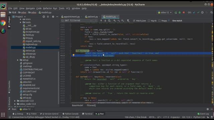Open the Git: 12.0 branch selector
This screenshot has height=120, width=214.
(x=187, y=117)
